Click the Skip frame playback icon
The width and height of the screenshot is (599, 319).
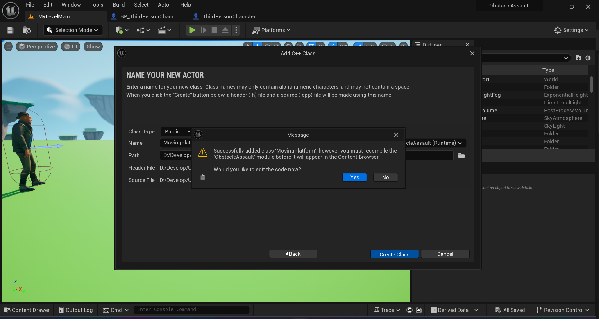click(x=204, y=30)
